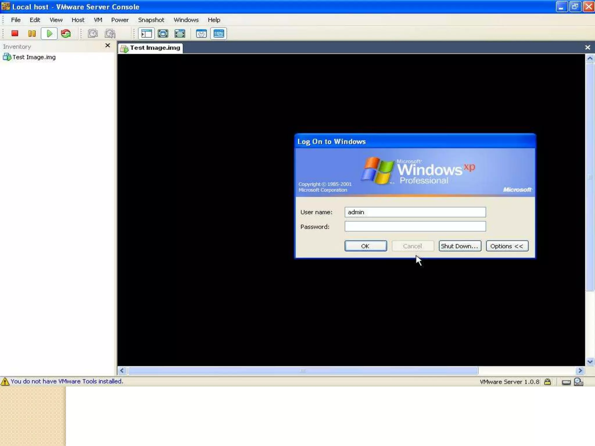Enter full screen mode icon
The width and height of the screenshot is (595, 446).
point(163,34)
